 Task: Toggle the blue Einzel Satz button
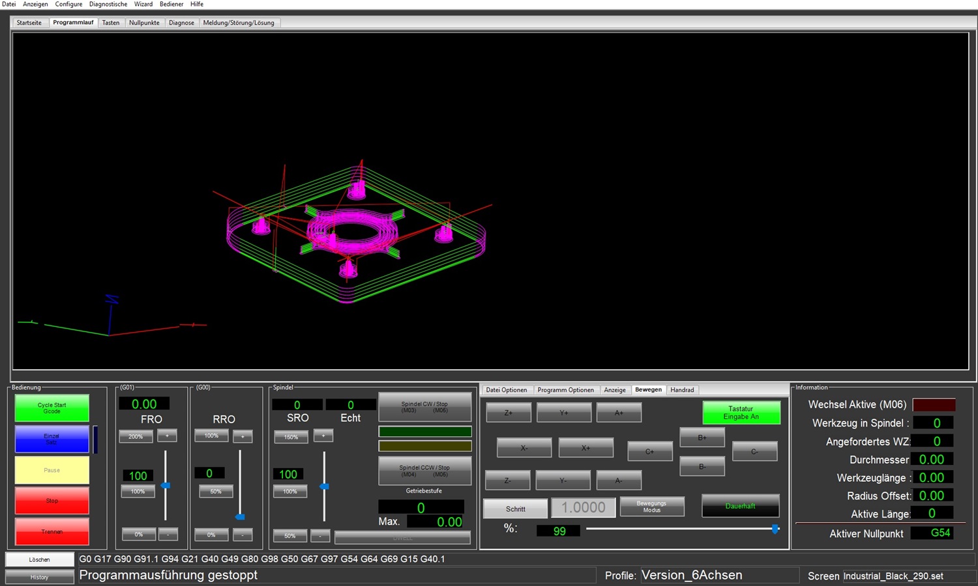click(x=52, y=439)
